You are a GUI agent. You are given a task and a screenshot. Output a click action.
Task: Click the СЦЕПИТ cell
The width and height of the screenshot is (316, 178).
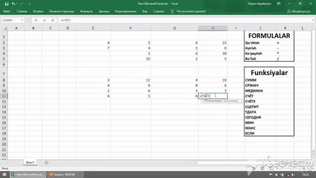click(260, 107)
